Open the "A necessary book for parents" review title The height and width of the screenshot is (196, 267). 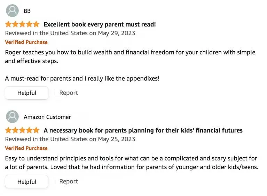(x=143, y=130)
